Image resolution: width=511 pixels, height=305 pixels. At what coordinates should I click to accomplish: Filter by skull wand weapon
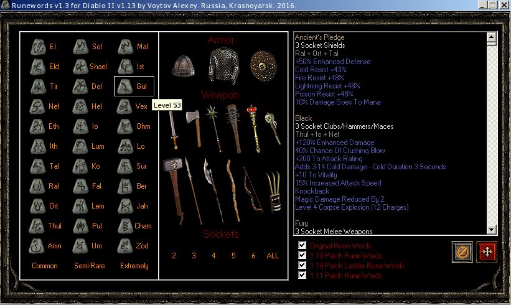pyautogui.click(x=273, y=128)
